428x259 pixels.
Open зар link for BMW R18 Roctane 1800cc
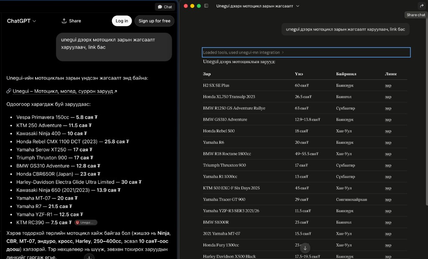pyautogui.click(x=388, y=154)
